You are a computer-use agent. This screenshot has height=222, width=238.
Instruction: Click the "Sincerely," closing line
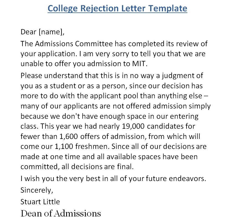37,190
